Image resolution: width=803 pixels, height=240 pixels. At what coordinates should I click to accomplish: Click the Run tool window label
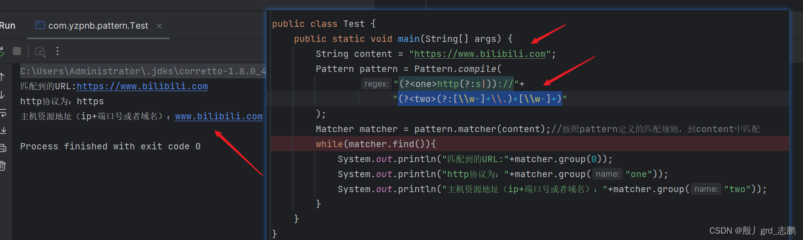coord(7,26)
